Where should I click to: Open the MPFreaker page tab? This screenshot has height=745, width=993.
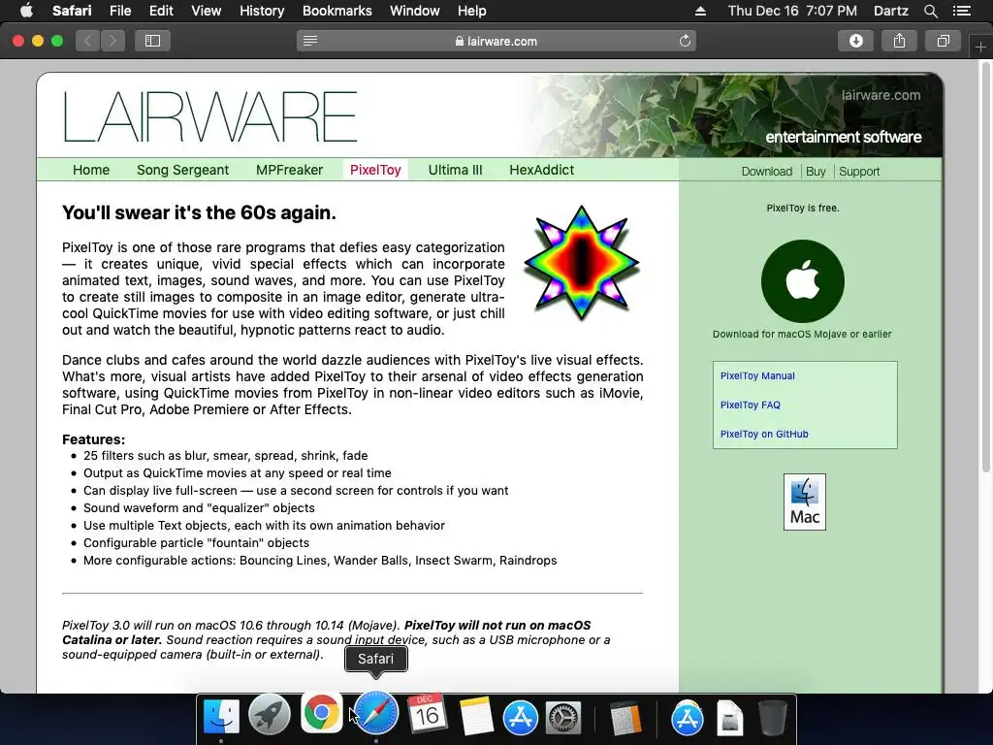(x=289, y=170)
